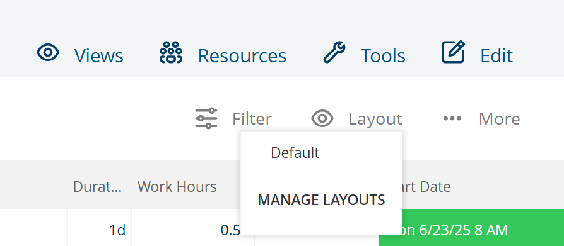Click the Durat... column header
The height and width of the screenshot is (246, 564).
(x=98, y=186)
